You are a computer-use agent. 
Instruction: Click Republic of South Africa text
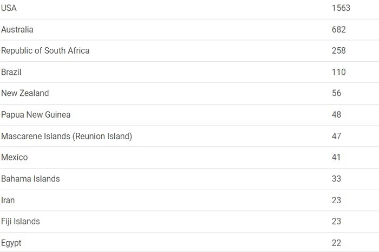click(x=45, y=50)
